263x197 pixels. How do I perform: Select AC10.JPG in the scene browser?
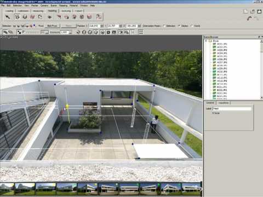[222, 72]
